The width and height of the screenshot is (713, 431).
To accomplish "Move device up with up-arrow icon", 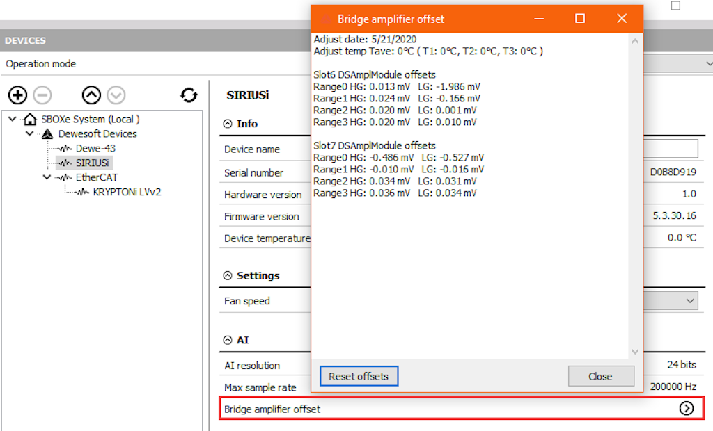I will (91, 95).
